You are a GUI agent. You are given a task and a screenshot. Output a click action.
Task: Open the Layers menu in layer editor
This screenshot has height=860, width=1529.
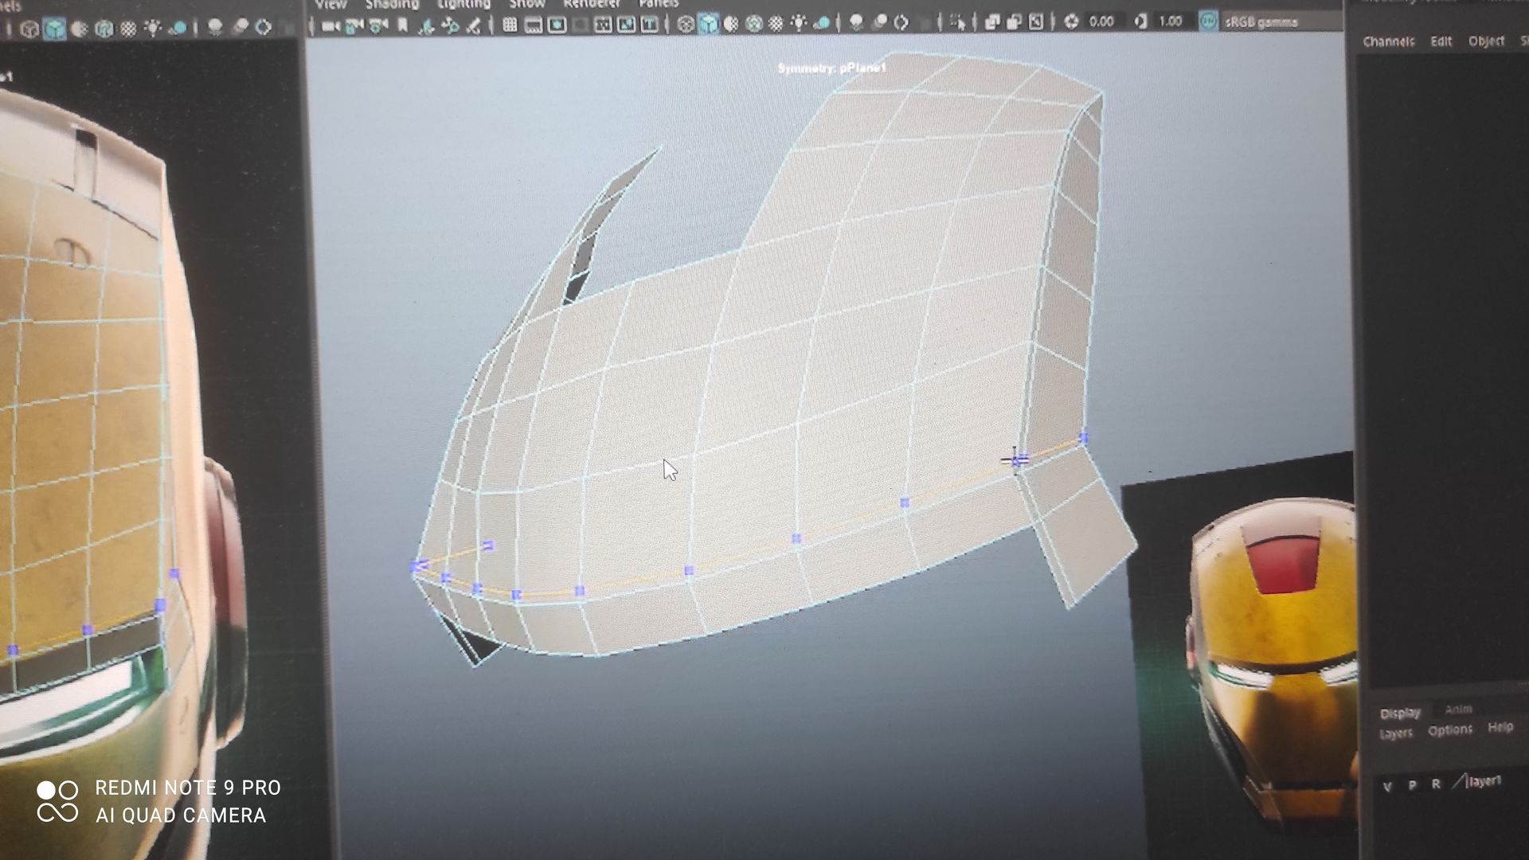(x=1395, y=733)
